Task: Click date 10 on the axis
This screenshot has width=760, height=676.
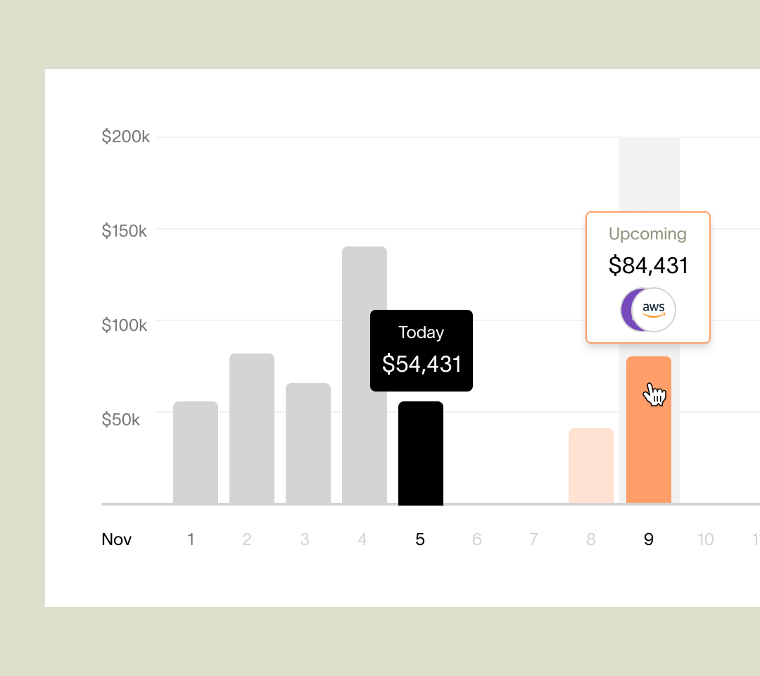Action: 705,539
